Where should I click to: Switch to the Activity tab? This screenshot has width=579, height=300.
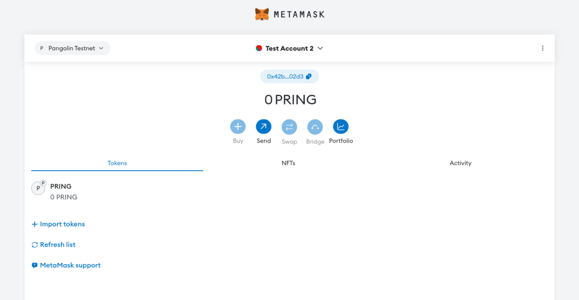click(x=460, y=163)
